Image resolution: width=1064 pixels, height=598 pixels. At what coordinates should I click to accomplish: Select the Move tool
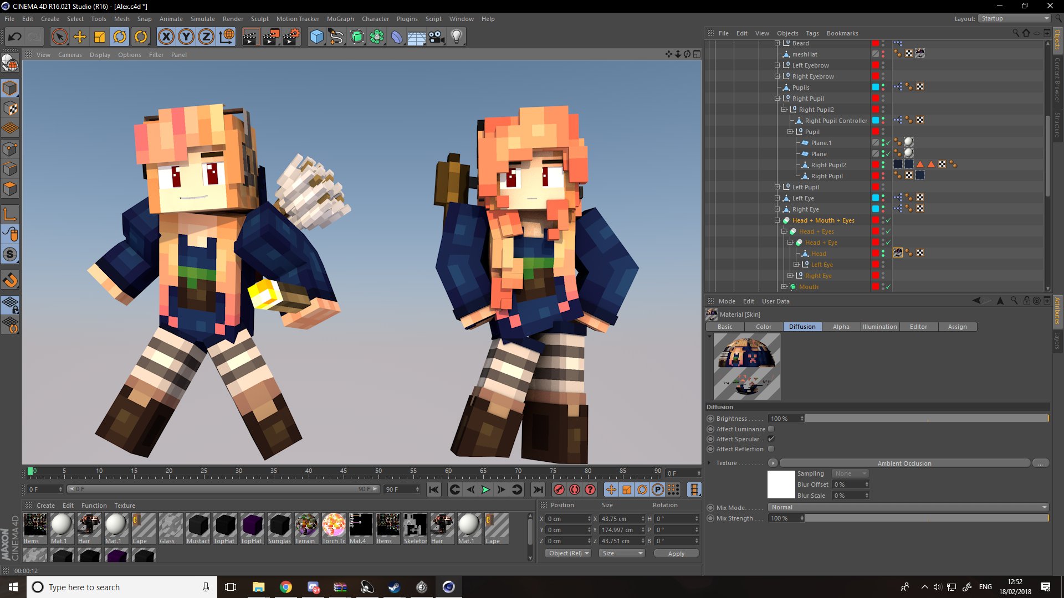point(80,37)
